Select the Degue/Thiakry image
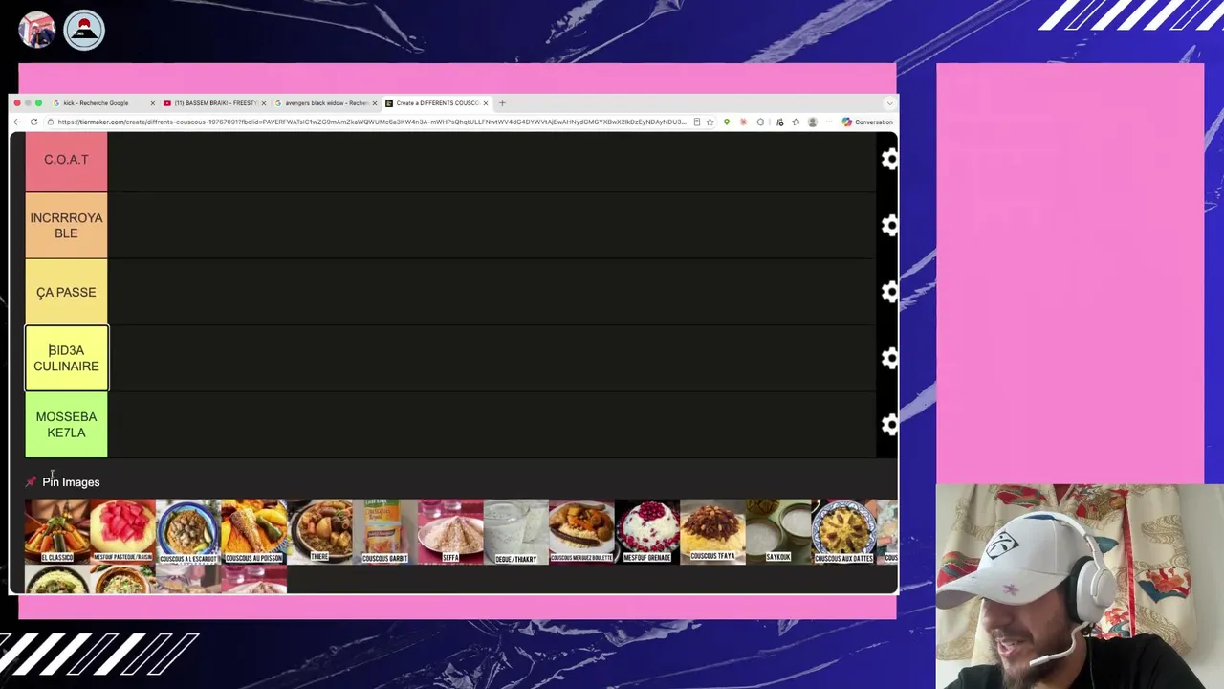The width and height of the screenshot is (1224, 689). pyautogui.click(x=515, y=531)
